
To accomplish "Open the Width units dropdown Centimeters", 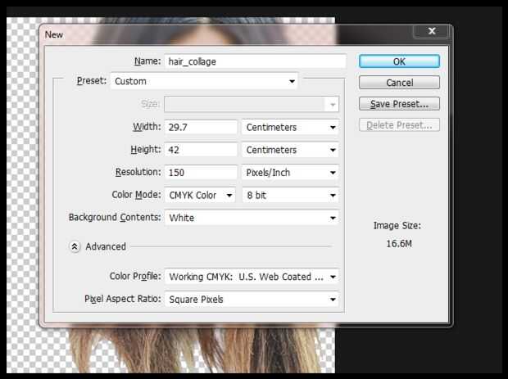I will 290,127.
